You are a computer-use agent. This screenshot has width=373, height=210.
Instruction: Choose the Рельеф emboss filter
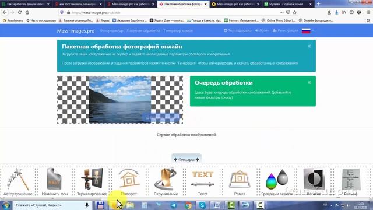point(351,182)
